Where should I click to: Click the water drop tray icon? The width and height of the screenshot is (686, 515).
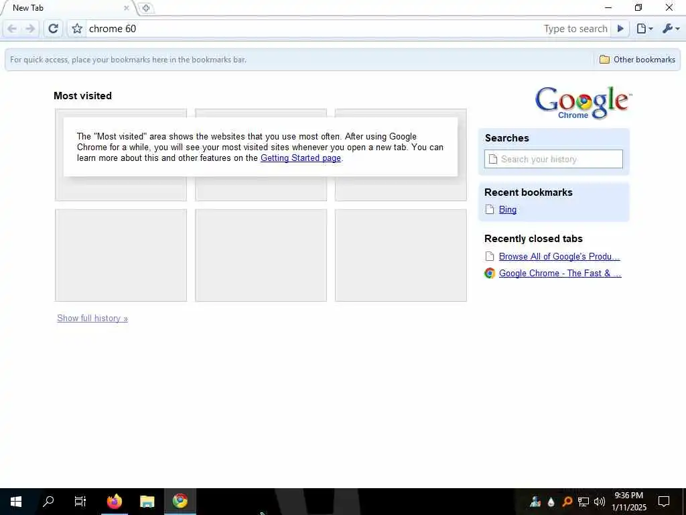pos(551,502)
